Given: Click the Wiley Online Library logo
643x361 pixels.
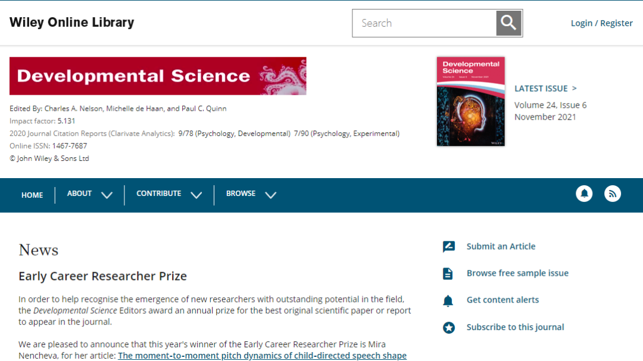Looking at the screenshot, I should coord(71,23).
